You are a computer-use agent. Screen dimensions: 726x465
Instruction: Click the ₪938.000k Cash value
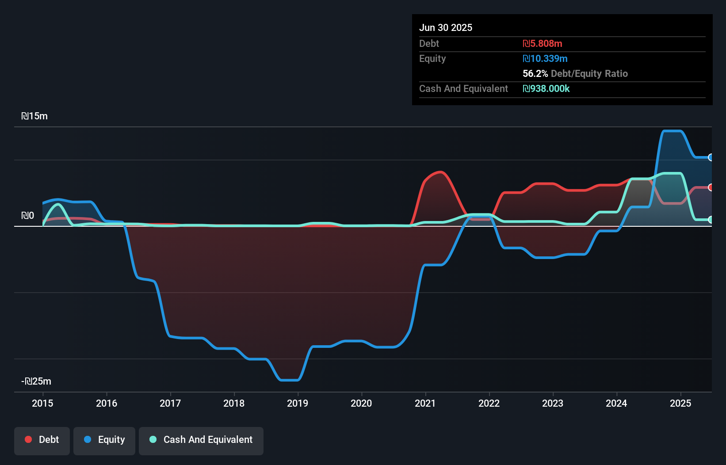click(x=546, y=89)
